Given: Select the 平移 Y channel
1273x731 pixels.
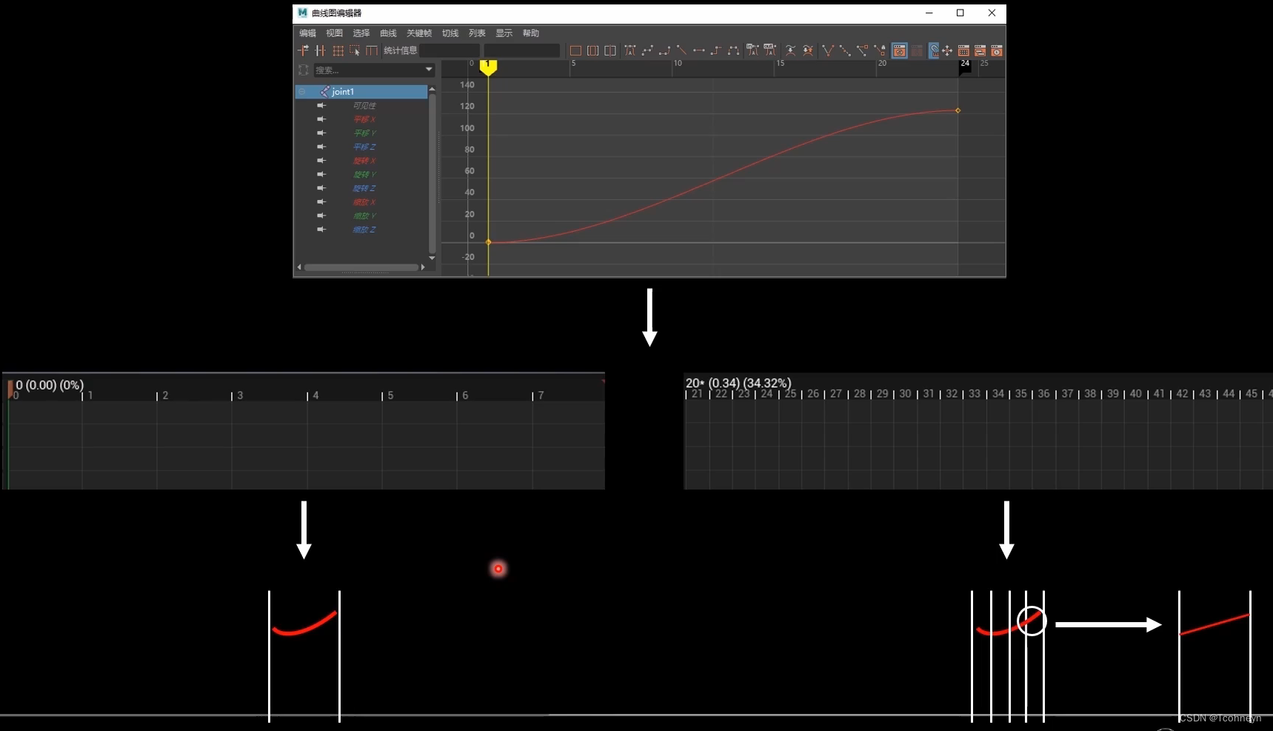Looking at the screenshot, I should 364,133.
